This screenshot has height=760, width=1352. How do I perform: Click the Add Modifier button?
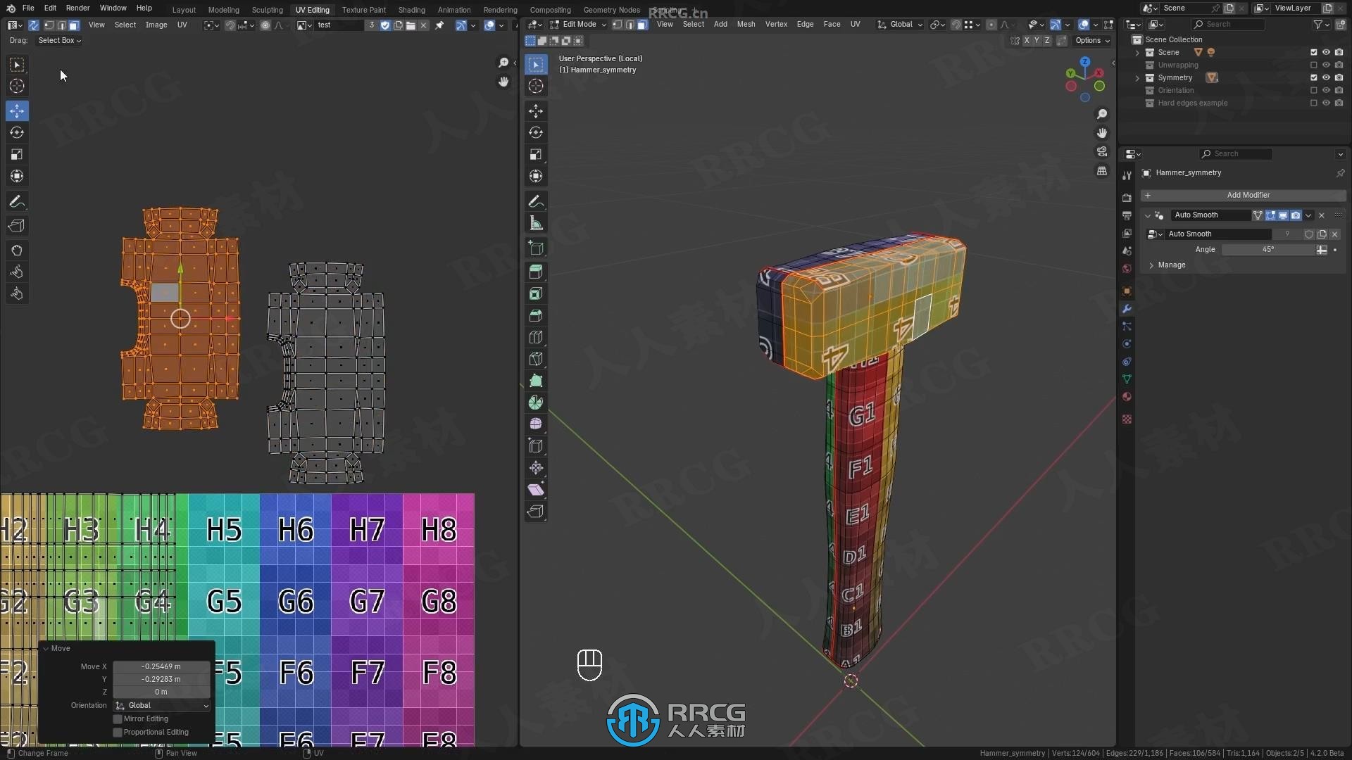(1248, 195)
